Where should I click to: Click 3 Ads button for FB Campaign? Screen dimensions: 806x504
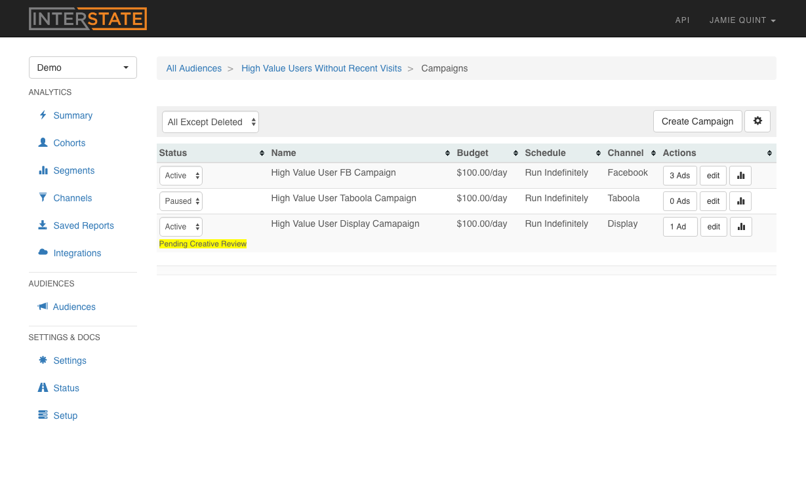[x=680, y=176]
